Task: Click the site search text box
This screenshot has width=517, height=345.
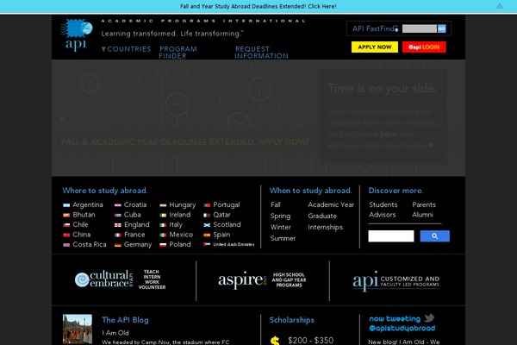Action: (x=391, y=235)
